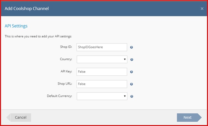This screenshot has width=208, height=126.
Task: Click the Shop URL label
Action: point(65,84)
